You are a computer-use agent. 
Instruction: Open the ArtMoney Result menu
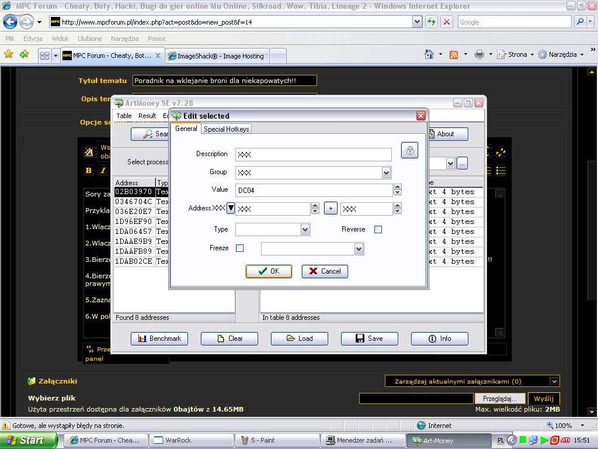click(147, 116)
